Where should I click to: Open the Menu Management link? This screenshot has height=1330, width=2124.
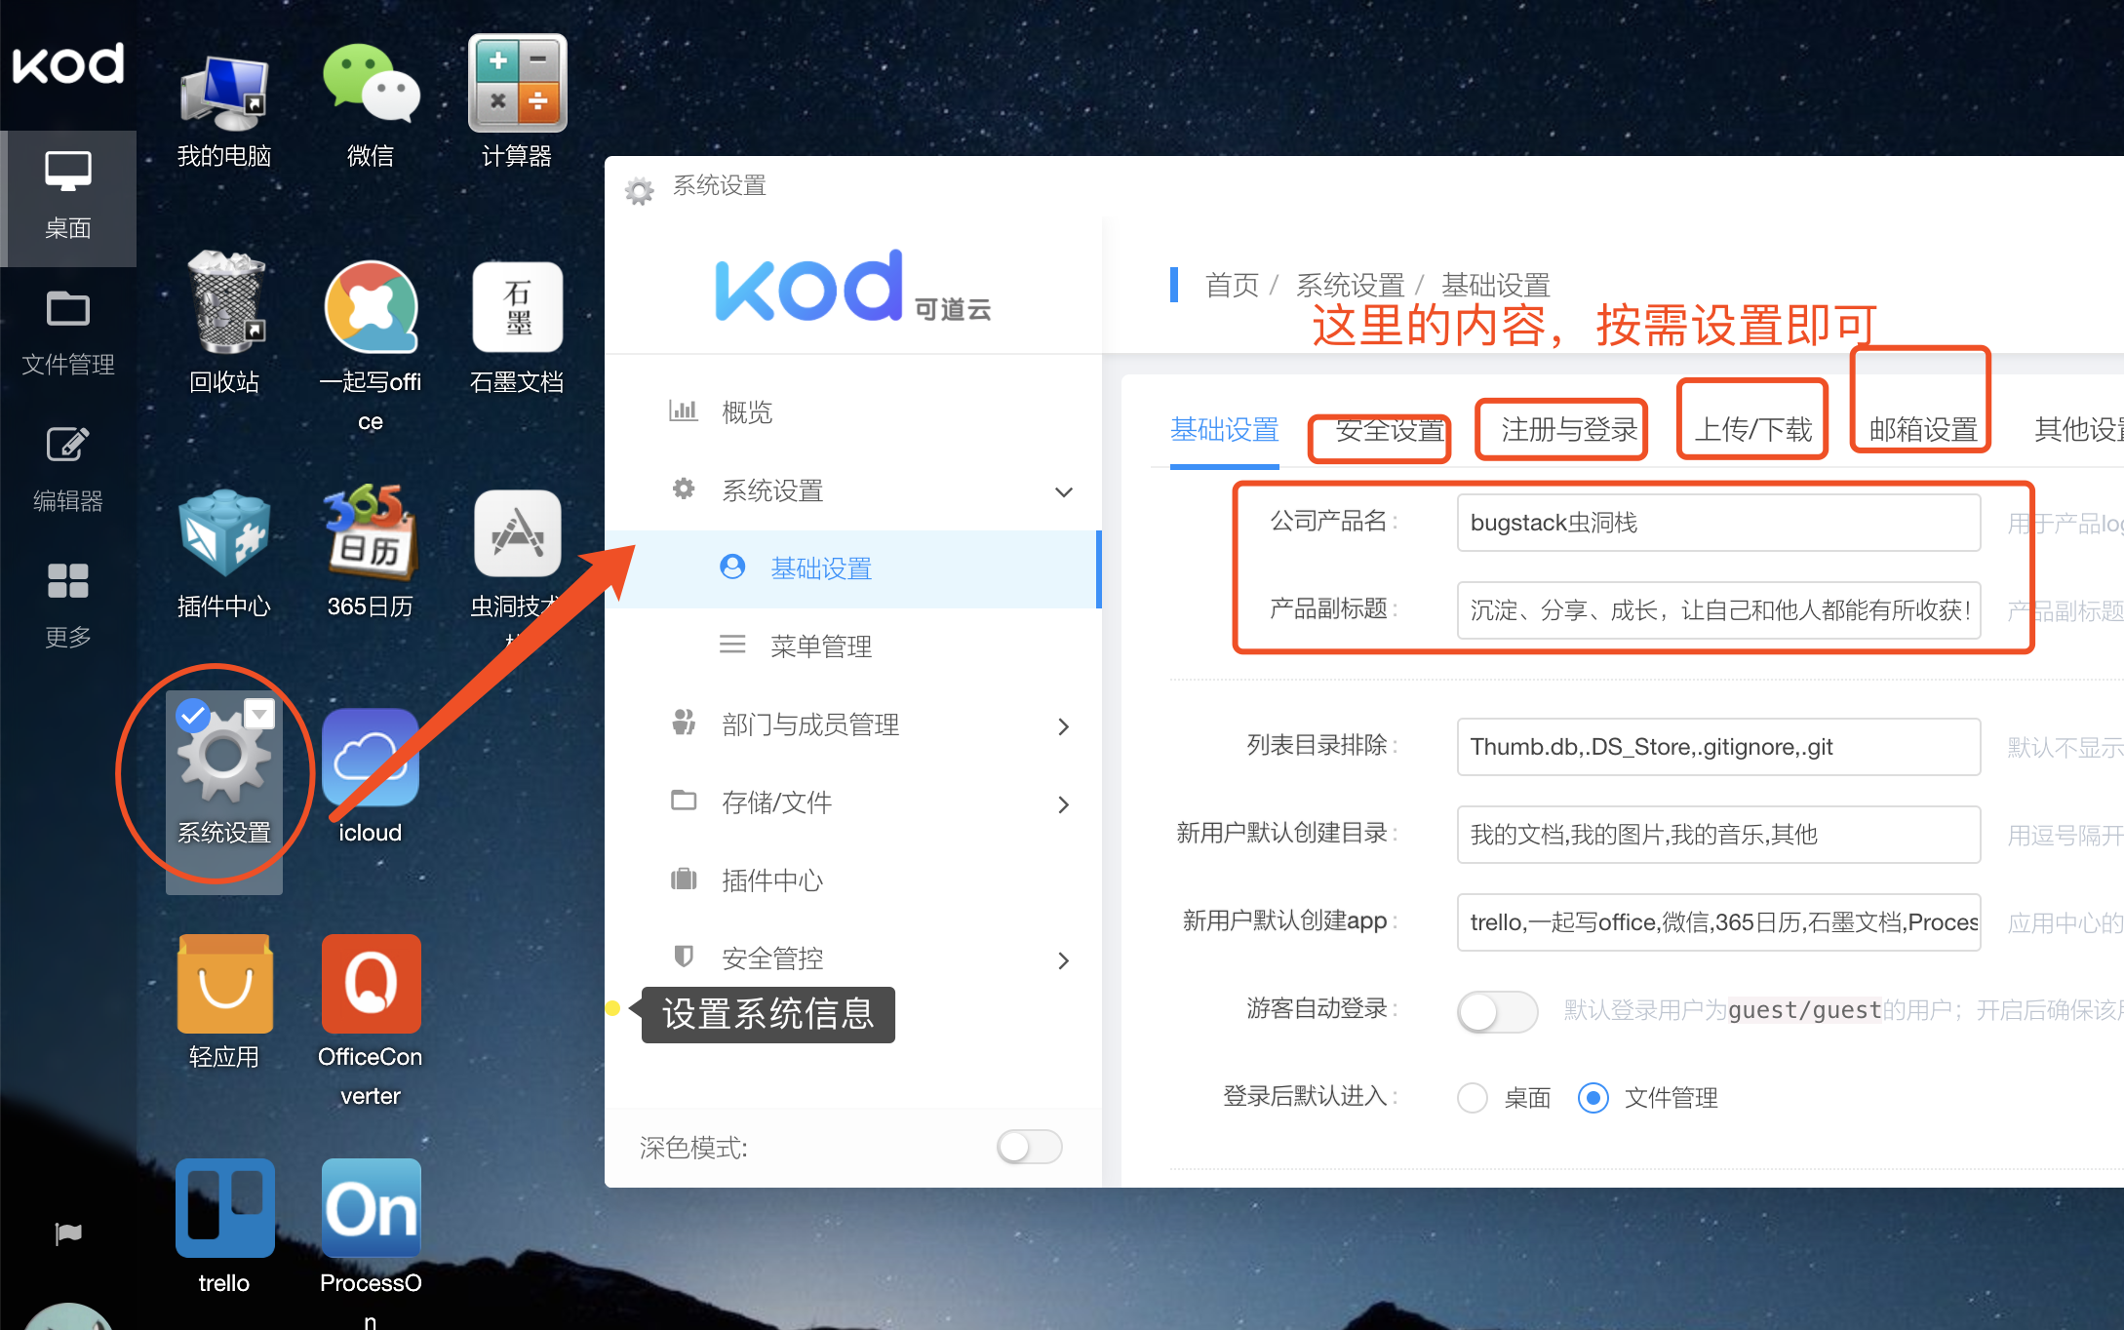[x=820, y=646]
